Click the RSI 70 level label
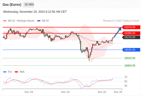The height and width of the screenshot is (96, 141). pos(126,77)
